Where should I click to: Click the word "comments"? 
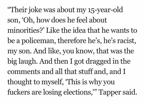pos(24,72)
